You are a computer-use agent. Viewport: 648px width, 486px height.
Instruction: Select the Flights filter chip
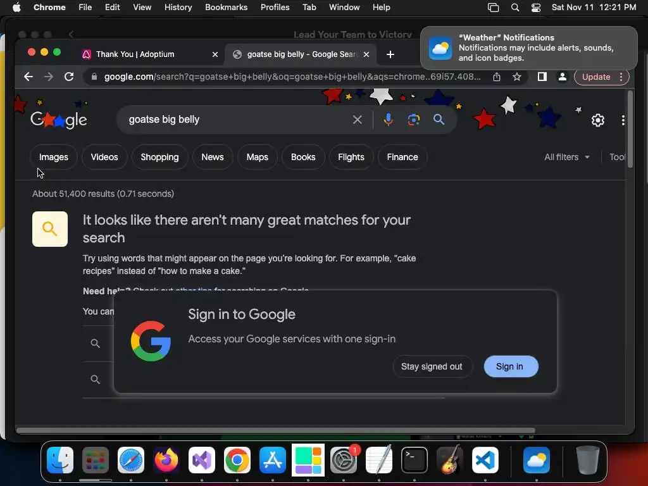[351, 157]
